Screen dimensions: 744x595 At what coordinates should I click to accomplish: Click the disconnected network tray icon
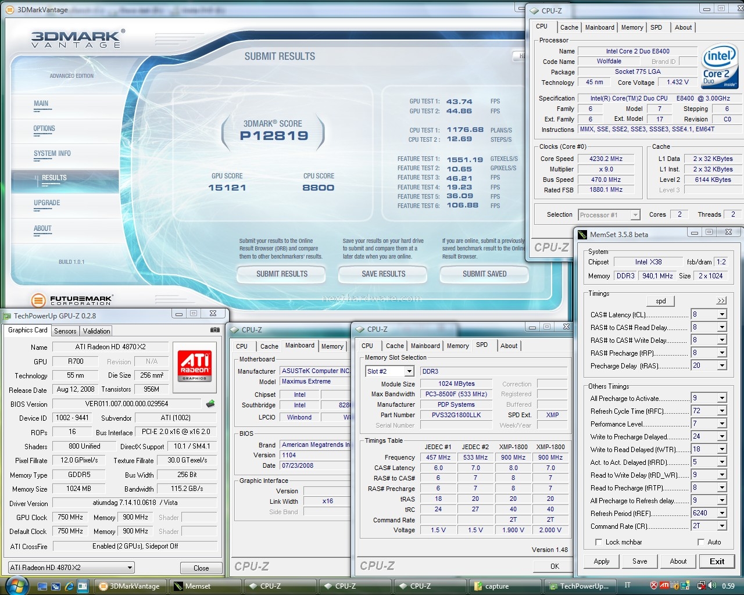coord(700,586)
